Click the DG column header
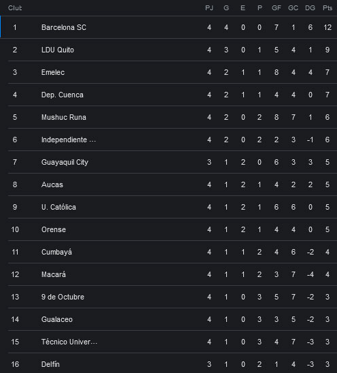The image size is (337, 373). [x=310, y=8]
